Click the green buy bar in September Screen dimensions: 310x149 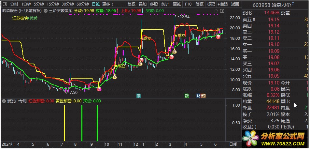coord(97,123)
